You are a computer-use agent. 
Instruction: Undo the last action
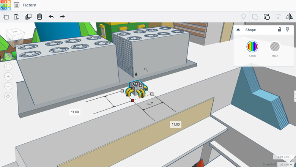coord(51,17)
